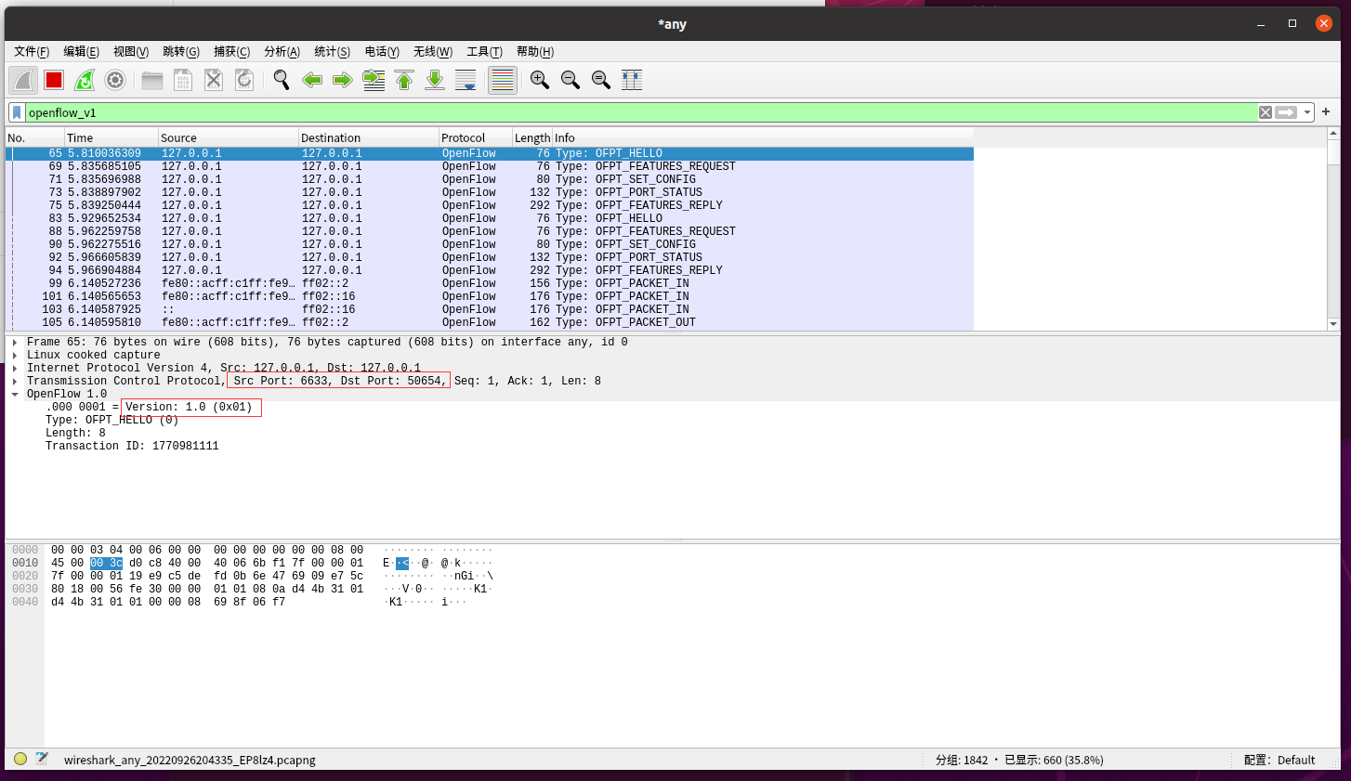Open the 统计(S) menu

click(332, 51)
